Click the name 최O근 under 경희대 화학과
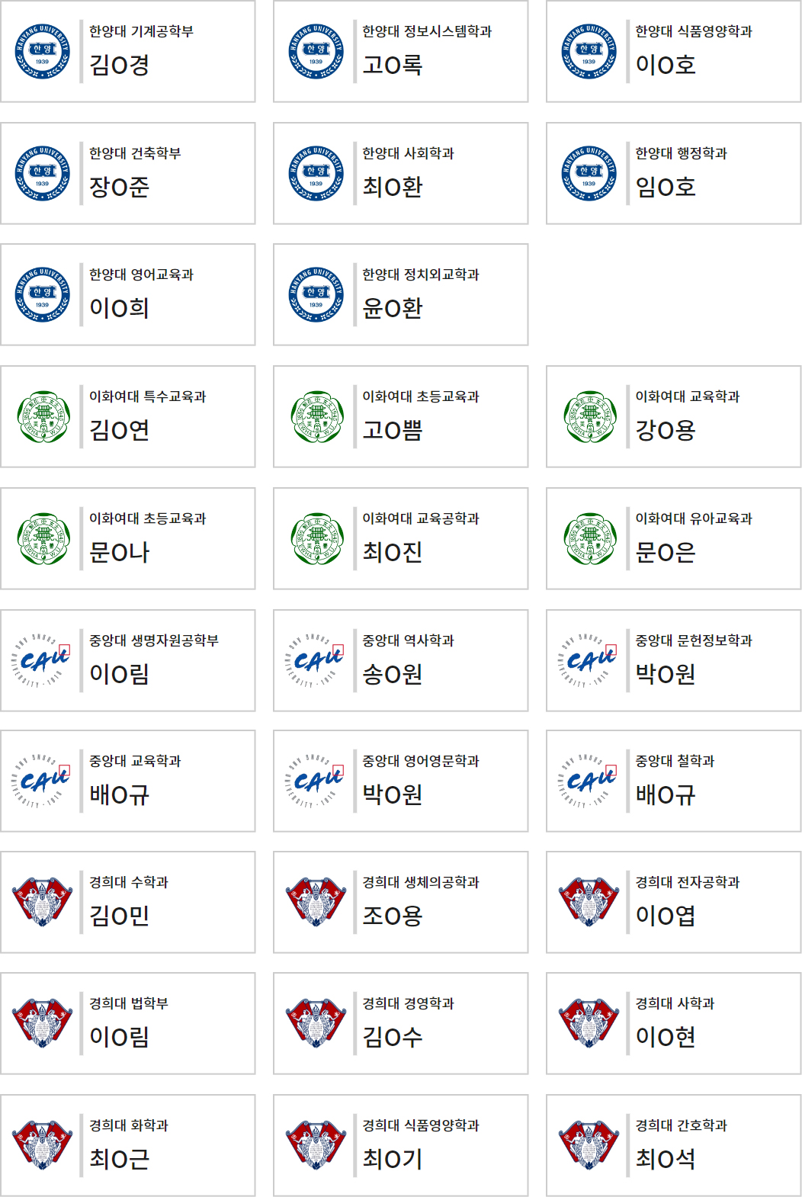This screenshot has width=802, height=1197. click(x=119, y=1159)
